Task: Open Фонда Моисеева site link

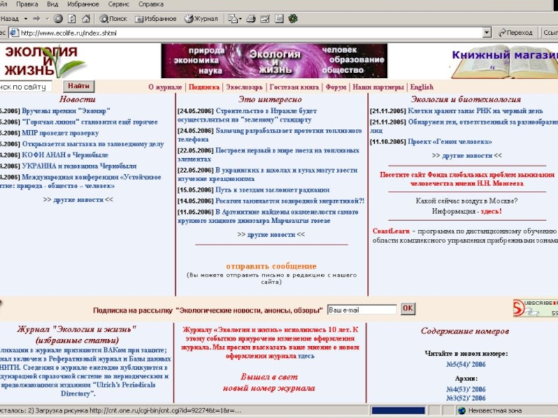Action: coord(467,179)
